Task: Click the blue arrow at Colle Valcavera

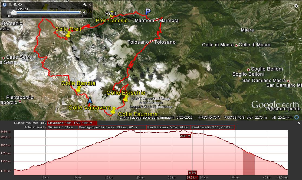Action: click(x=90, y=100)
